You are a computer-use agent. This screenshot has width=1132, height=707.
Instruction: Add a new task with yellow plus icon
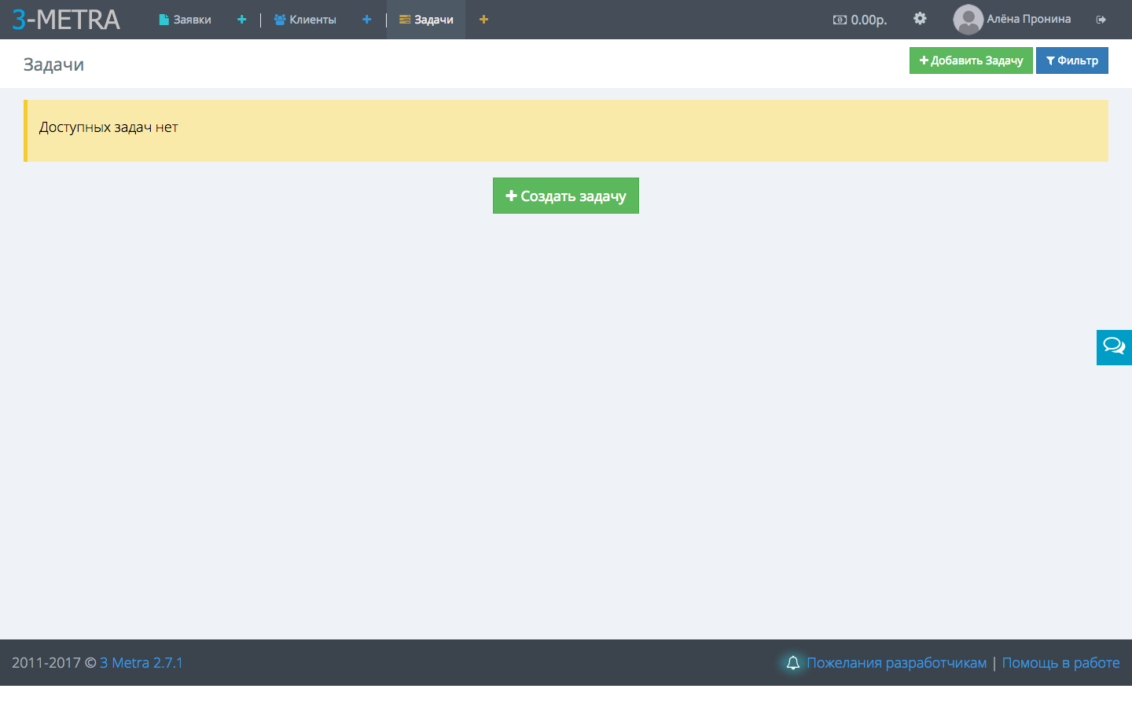coord(483,20)
